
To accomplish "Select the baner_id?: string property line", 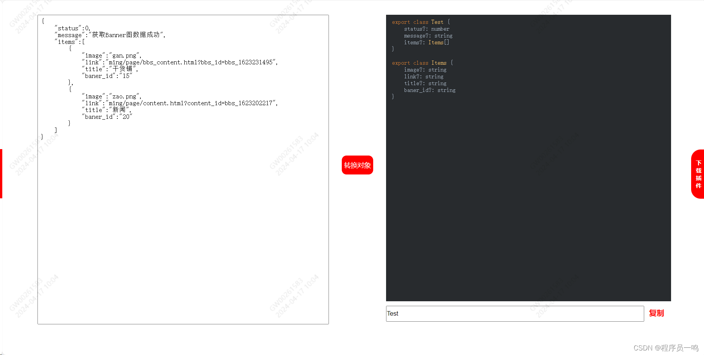I will click(430, 90).
